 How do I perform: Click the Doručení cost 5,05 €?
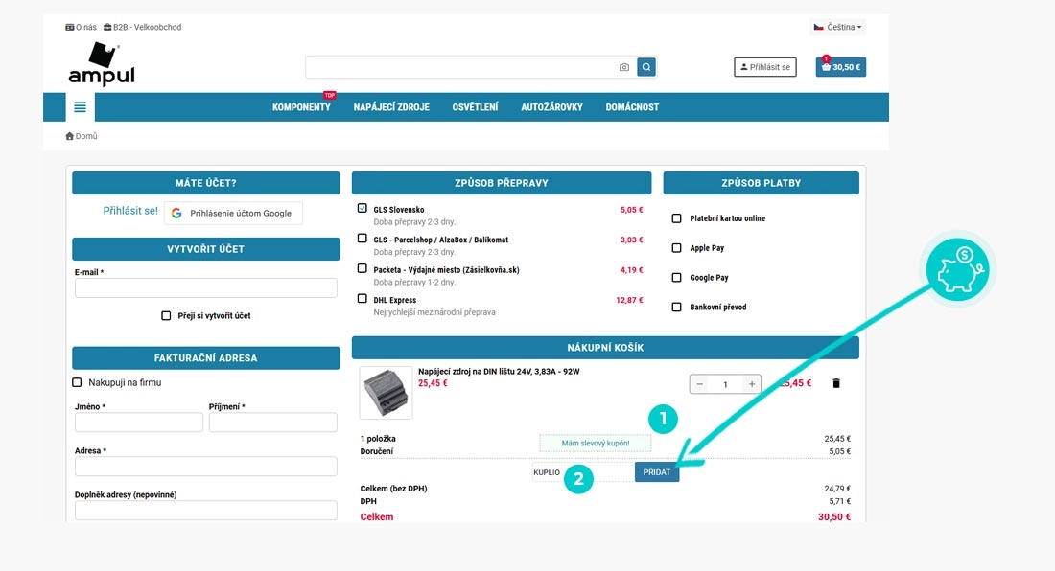(840, 451)
